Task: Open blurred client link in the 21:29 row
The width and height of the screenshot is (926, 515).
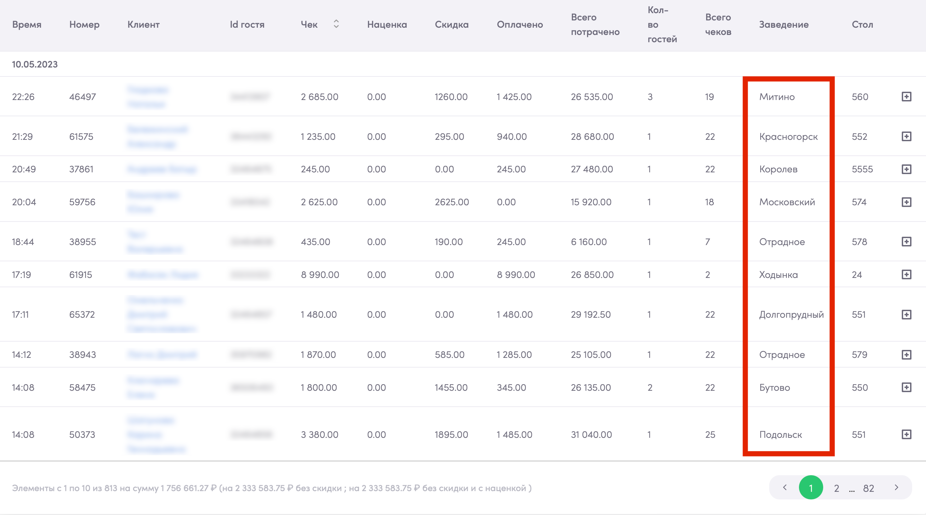Action: tap(158, 137)
